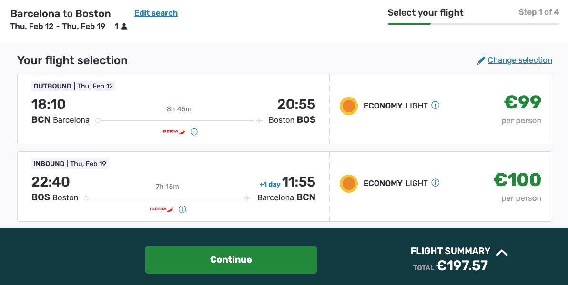Open outbound Economy Light fare info icon
The image size is (568, 285).
point(435,105)
